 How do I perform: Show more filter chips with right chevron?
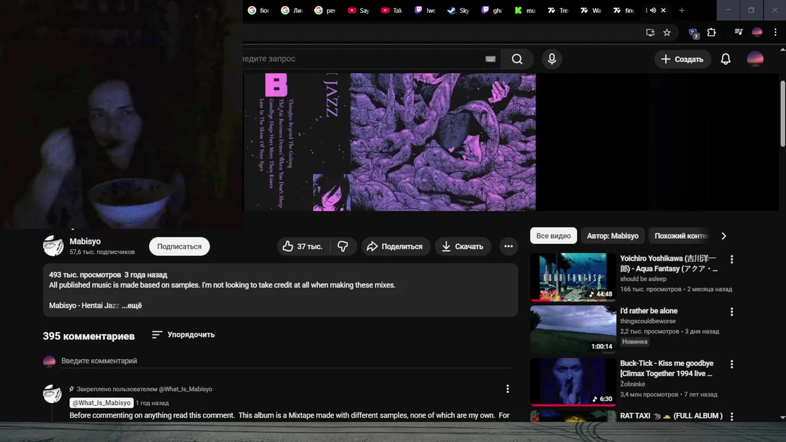pyautogui.click(x=723, y=236)
